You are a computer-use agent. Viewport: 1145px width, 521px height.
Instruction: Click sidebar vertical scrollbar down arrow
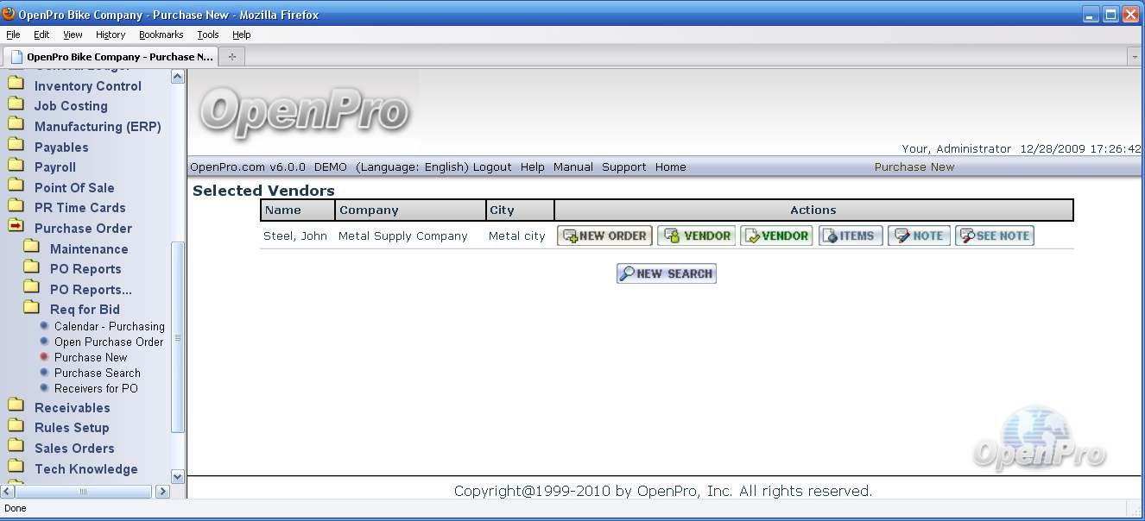[x=178, y=476]
